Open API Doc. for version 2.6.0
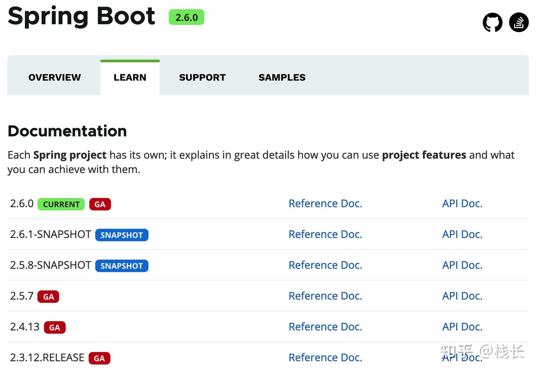Image resolution: width=538 pixels, height=373 pixels. (462, 204)
